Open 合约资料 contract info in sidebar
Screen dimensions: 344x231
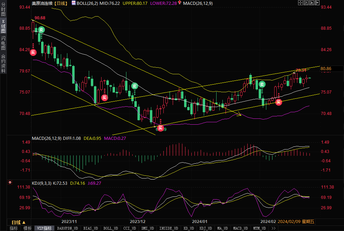[3, 64]
